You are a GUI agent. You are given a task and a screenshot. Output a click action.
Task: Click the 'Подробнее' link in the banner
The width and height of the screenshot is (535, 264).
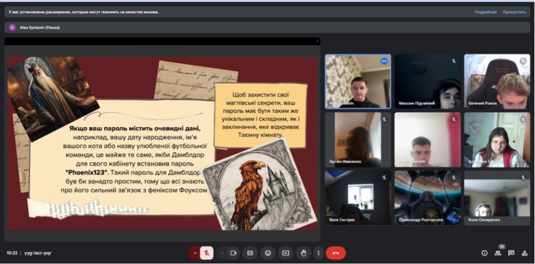click(486, 12)
